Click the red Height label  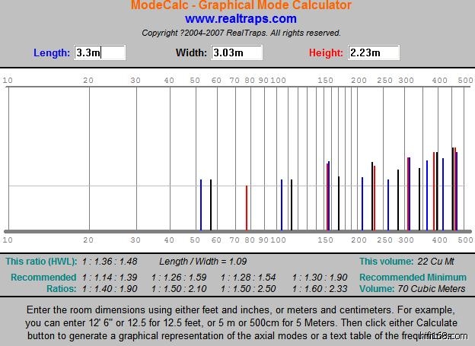point(326,53)
